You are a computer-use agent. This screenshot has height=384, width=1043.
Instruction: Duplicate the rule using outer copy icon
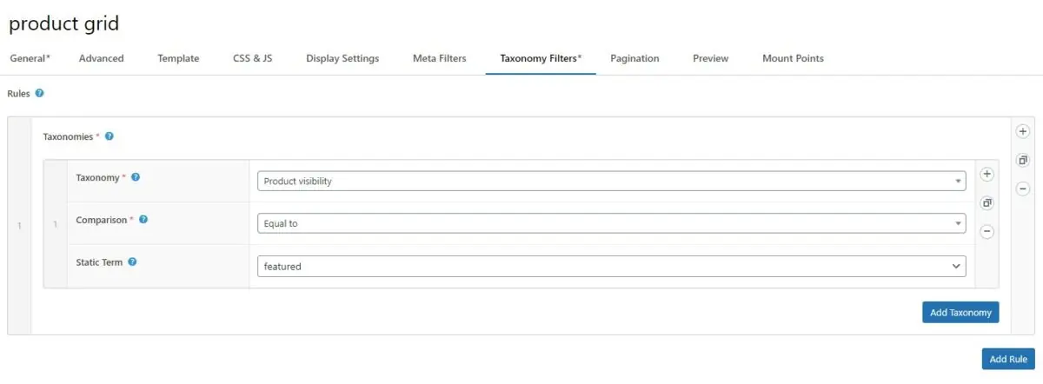1022,161
